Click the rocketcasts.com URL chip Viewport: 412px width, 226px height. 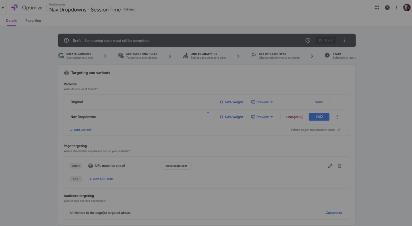click(176, 165)
